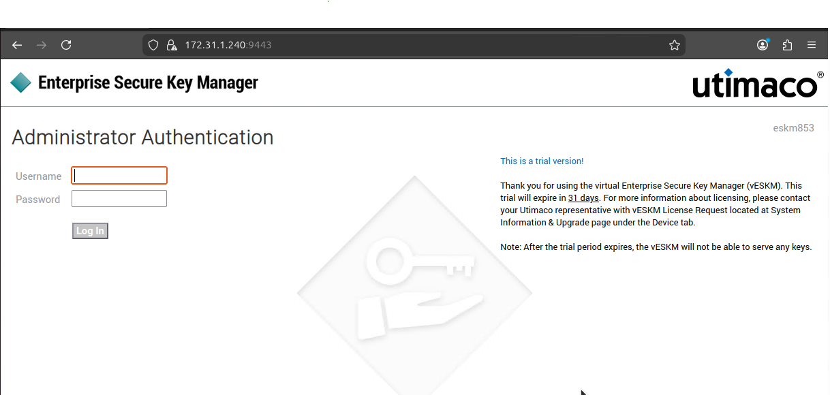Click the underlined '31 days' text

(583, 198)
